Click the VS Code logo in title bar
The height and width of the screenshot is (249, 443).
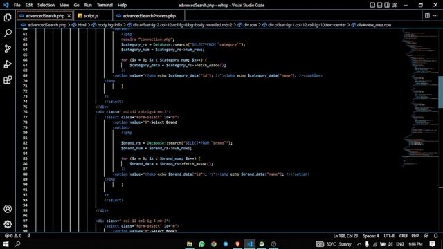coord(6,5)
